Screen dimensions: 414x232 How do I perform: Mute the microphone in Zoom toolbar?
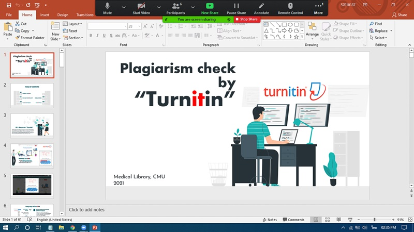click(107, 7)
